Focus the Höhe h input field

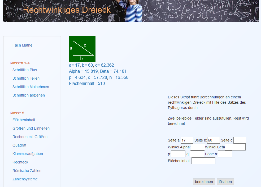[x=225, y=154]
